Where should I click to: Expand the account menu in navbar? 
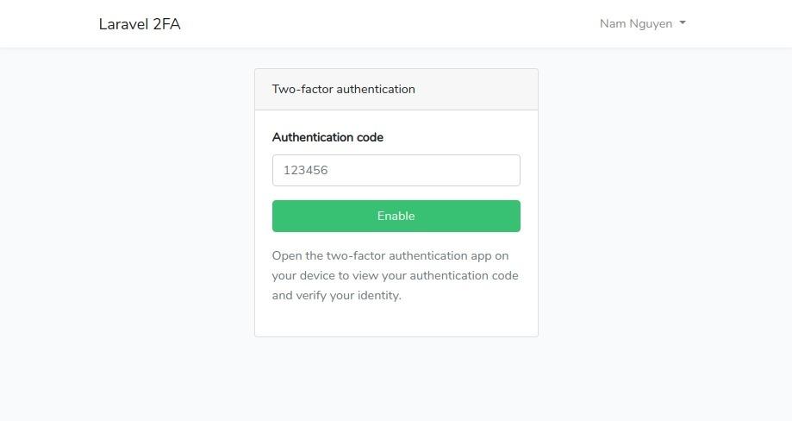click(x=642, y=23)
